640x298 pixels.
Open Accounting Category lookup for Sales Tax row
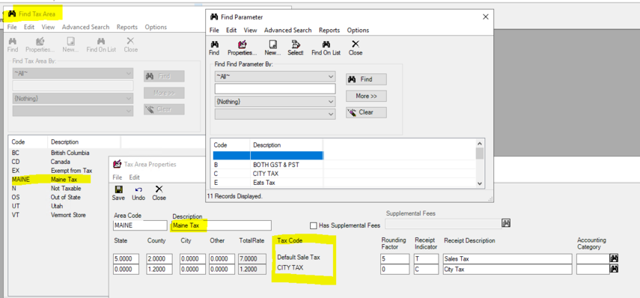click(614, 258)
